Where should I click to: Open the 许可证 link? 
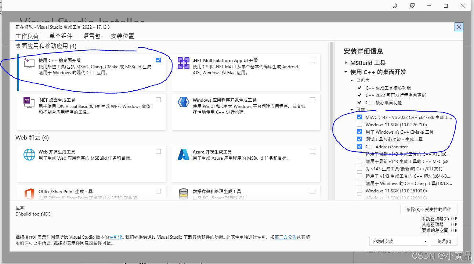tap(116, 237)
